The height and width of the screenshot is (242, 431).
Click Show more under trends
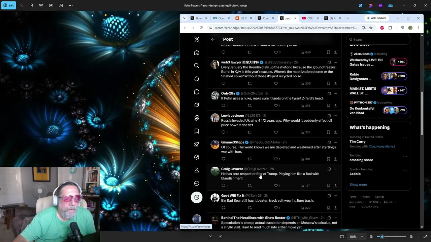pos(358,185)
